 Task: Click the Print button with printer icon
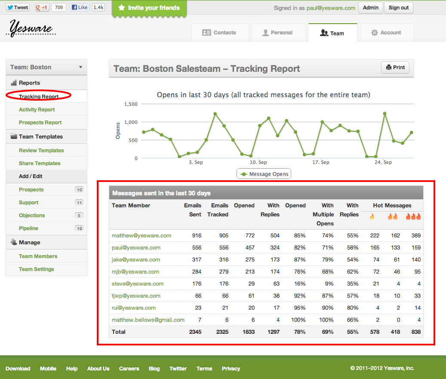point(395,68)
